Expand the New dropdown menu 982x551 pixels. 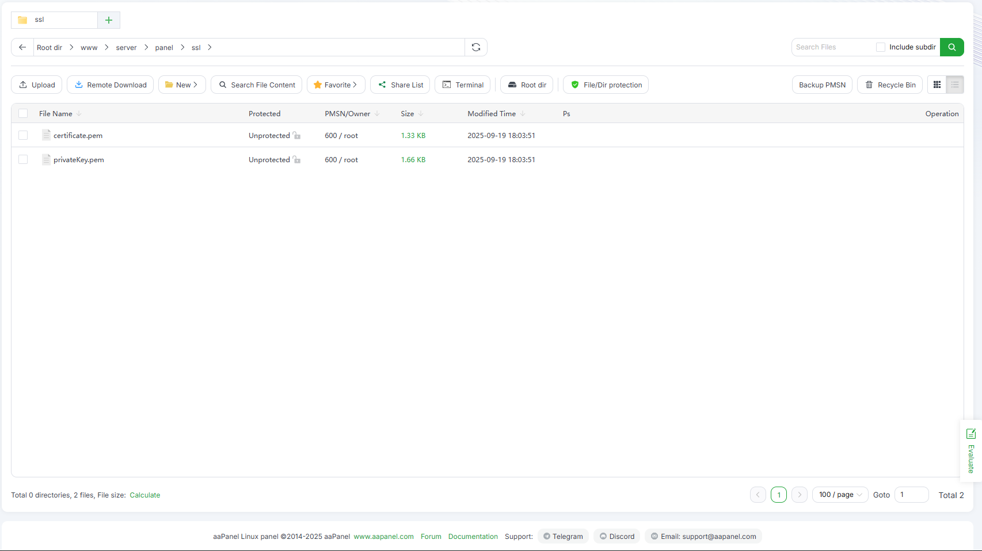(x=182, y=85)
